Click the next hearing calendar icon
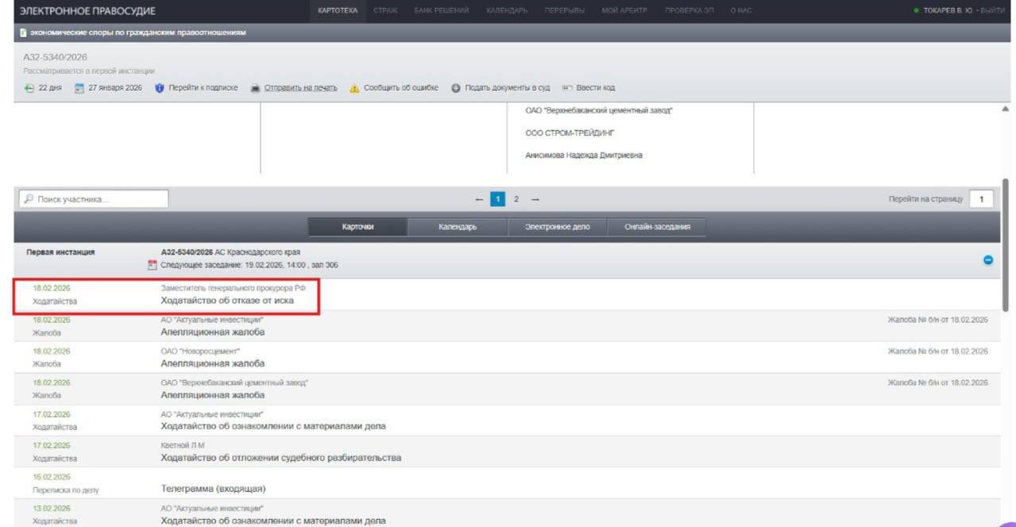The image size is (1016, 527). 153,265
